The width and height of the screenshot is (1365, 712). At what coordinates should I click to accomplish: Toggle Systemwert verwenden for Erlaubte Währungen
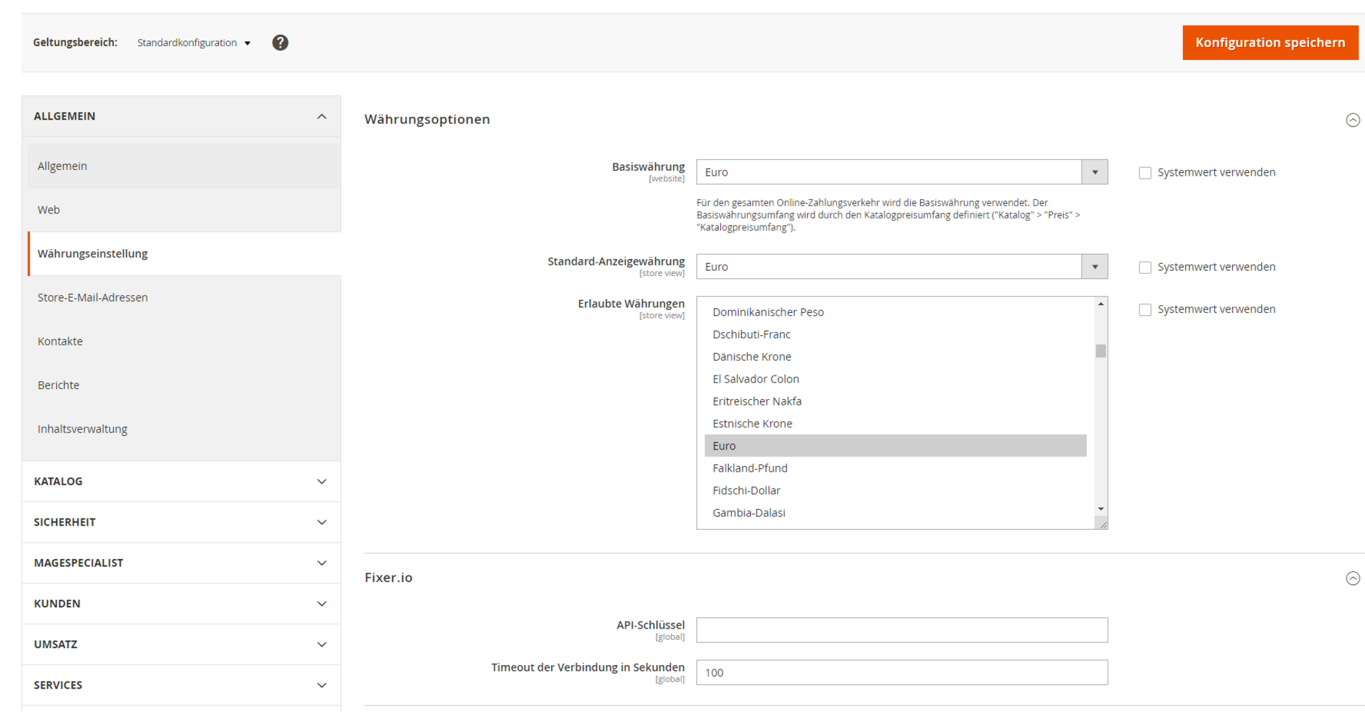tap(1145, 310)
